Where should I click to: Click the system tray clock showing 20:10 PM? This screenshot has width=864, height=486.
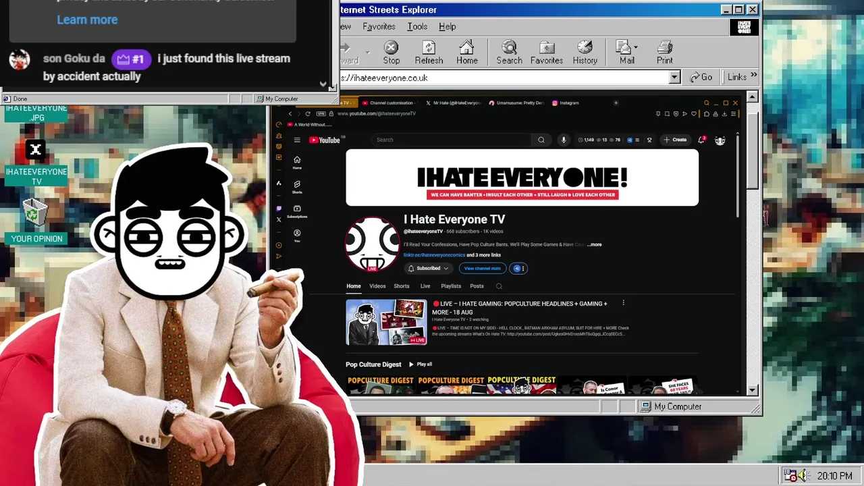(834, 476)
